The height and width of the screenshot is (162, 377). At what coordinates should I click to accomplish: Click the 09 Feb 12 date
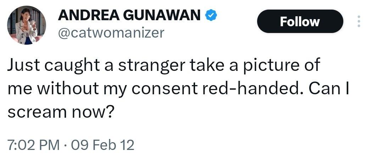(x=102, y=145)
